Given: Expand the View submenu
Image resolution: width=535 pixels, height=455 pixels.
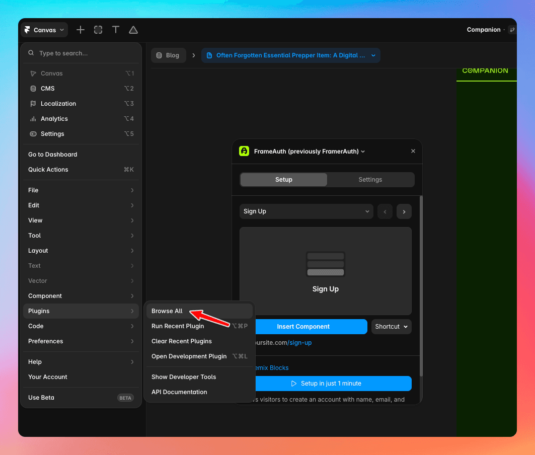Looking at the screenshot, I should [x=81, y=220].
